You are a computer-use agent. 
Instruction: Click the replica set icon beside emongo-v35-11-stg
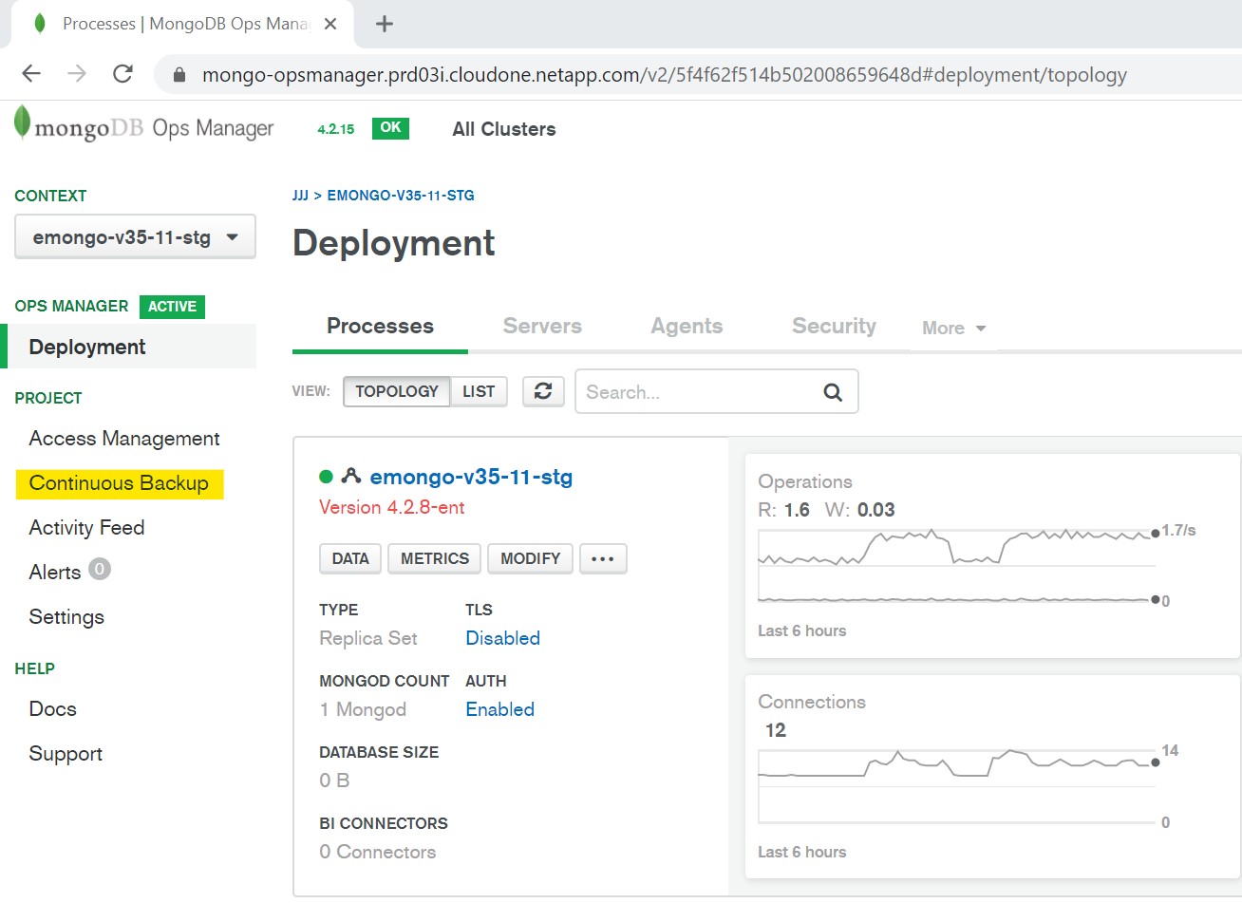(351, 477)
